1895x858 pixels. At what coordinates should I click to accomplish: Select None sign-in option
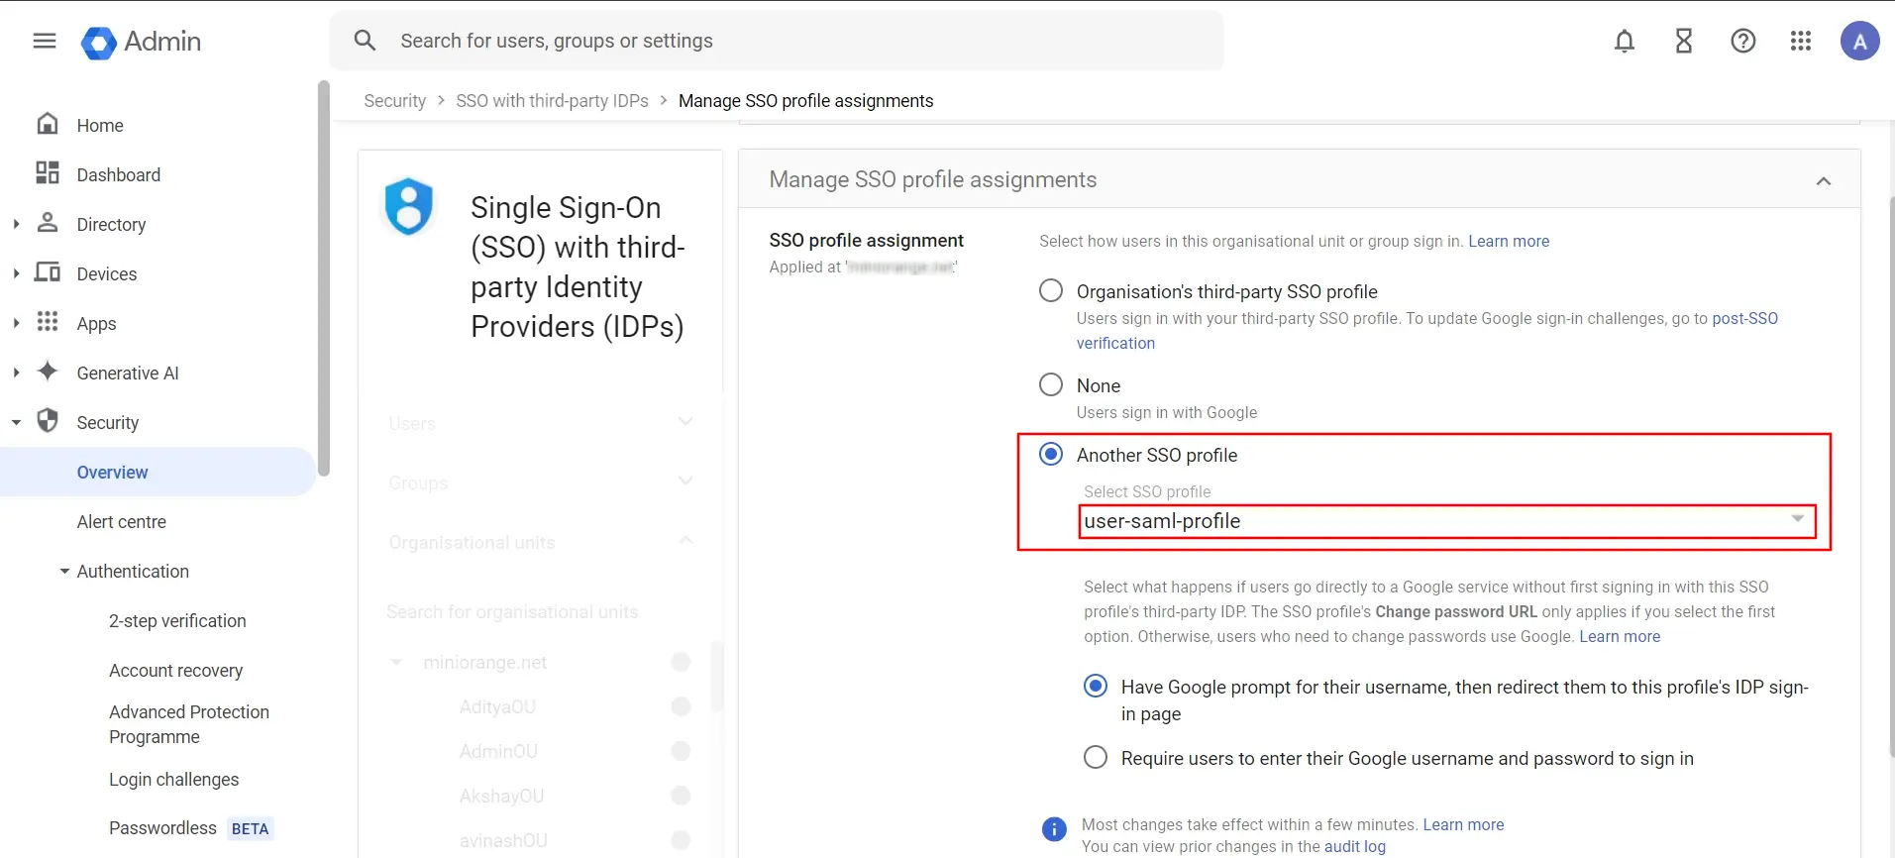1051,384
